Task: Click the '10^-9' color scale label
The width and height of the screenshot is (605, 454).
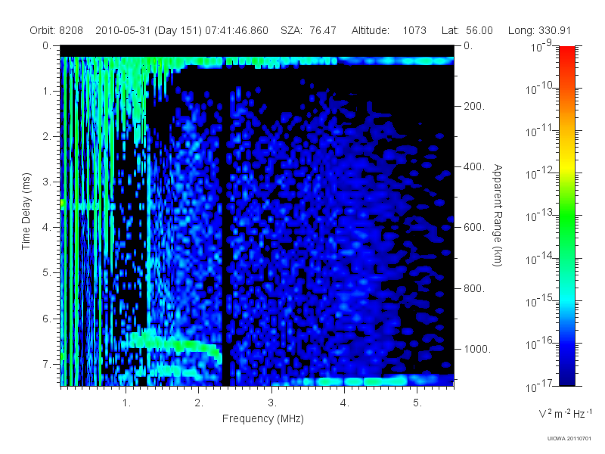Action: click(x=541, y=46)
